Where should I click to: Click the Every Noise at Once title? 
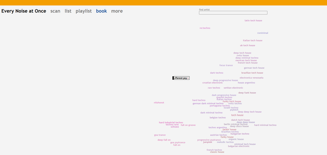click(24, 11)
